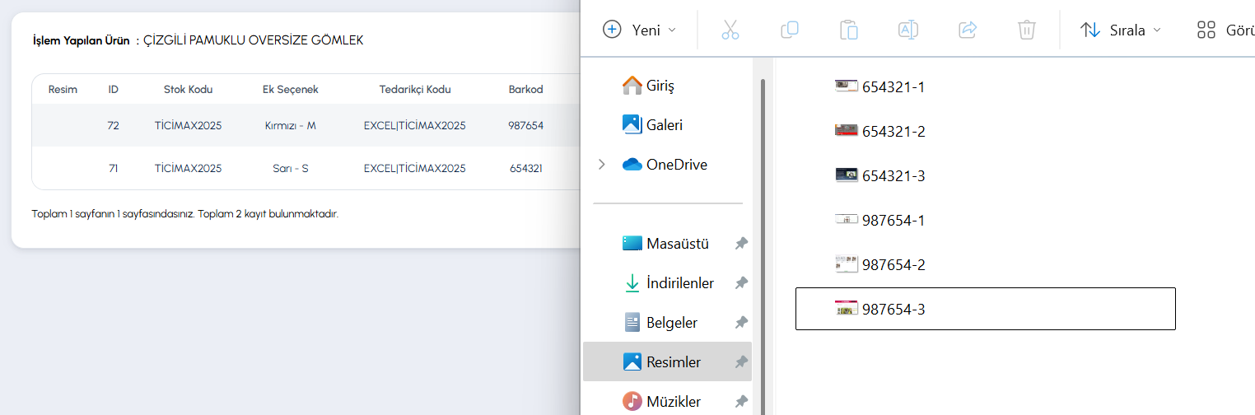Click the Stok Kodu column header
Image resolution: width=1255 pixels, height=415 pixels.
pyautogui.click(x=188, y=89)
